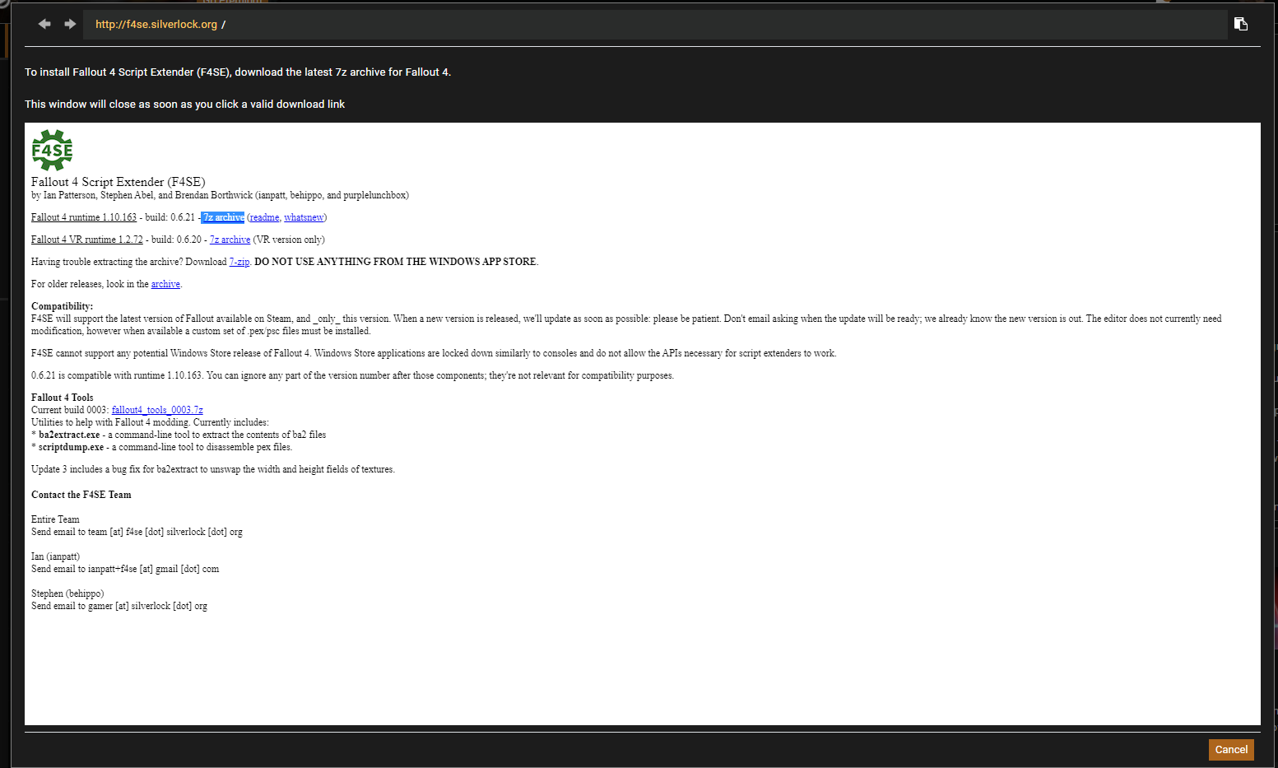Click the clipboard paste icon beside address bar
The height and width of the screenshot is (768, 1278).
click(1241, 24)
